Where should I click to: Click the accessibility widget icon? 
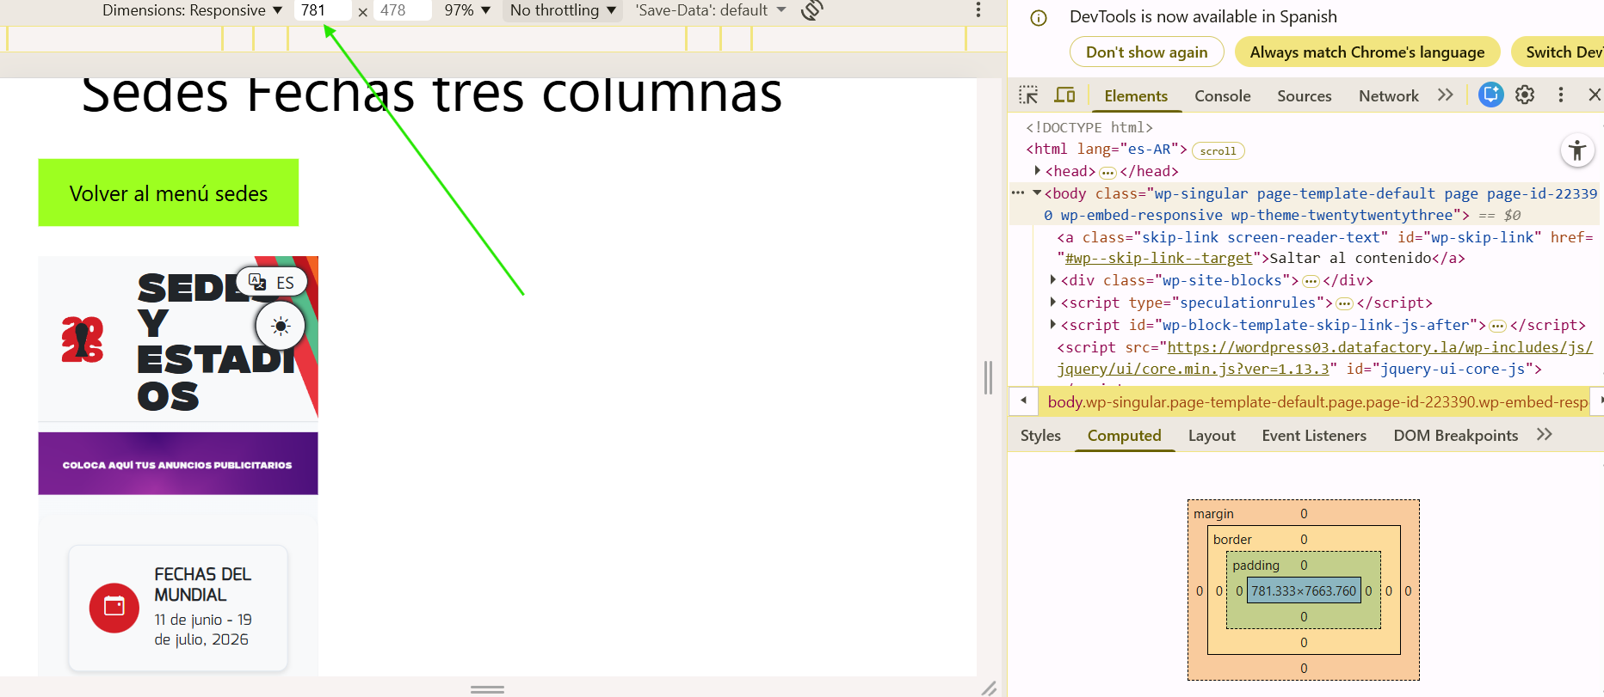click(x=1576, y=151)
